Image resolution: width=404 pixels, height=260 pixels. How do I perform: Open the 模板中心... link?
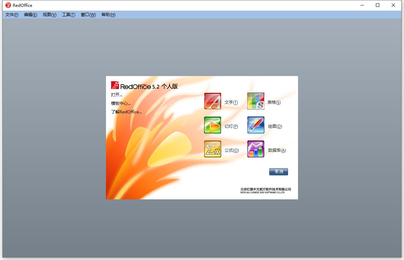(121, 103)
